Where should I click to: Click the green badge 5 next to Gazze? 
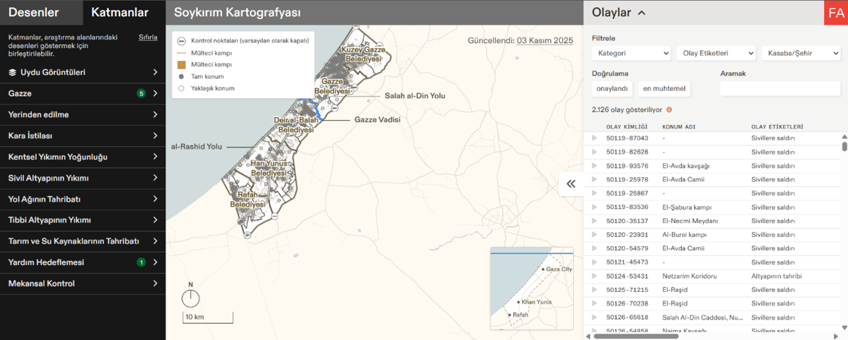[141, 94]
